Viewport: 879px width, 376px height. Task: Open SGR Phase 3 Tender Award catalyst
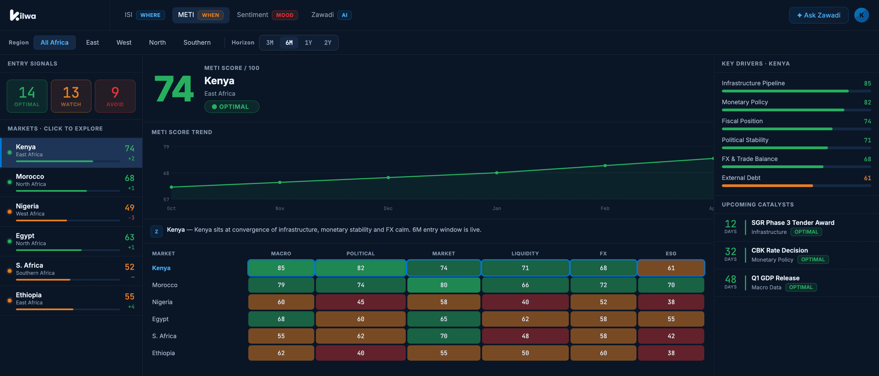tap(796, 227)
